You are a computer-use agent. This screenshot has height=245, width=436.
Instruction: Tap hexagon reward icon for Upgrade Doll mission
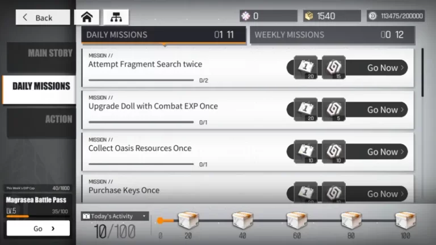pyautogui.click(x=334, y=109)
